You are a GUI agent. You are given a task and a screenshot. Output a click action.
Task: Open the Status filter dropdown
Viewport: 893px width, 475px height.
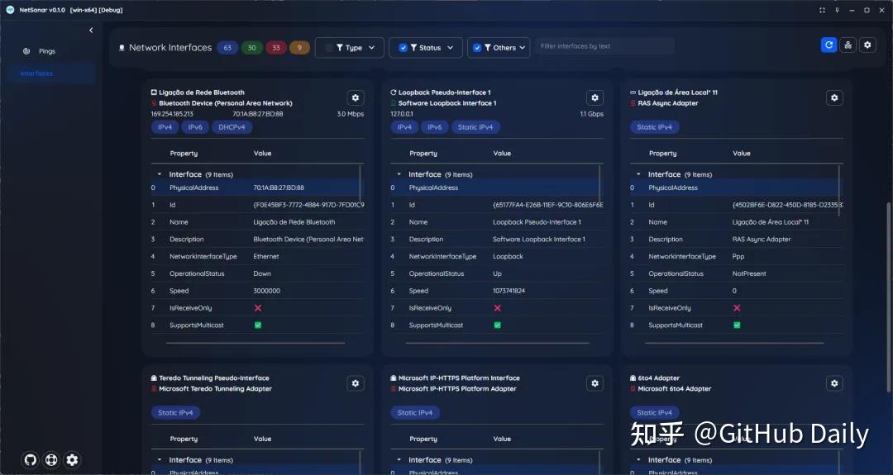(x=426, y=48)
